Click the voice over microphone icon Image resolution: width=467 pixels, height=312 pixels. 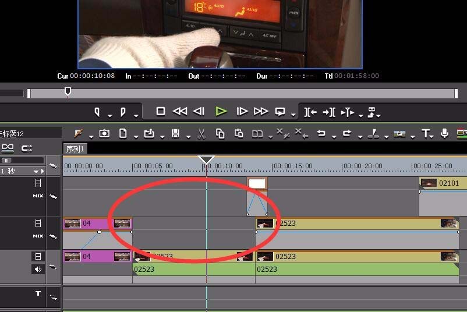pyautogui.click(x=444, y=133)
